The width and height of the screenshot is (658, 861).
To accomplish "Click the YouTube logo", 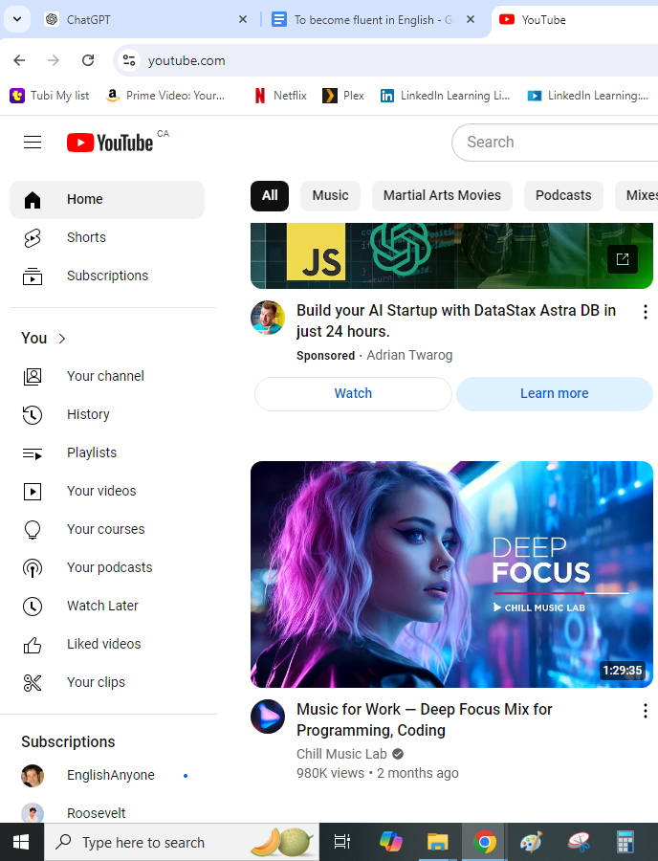I will coord(110,143).
